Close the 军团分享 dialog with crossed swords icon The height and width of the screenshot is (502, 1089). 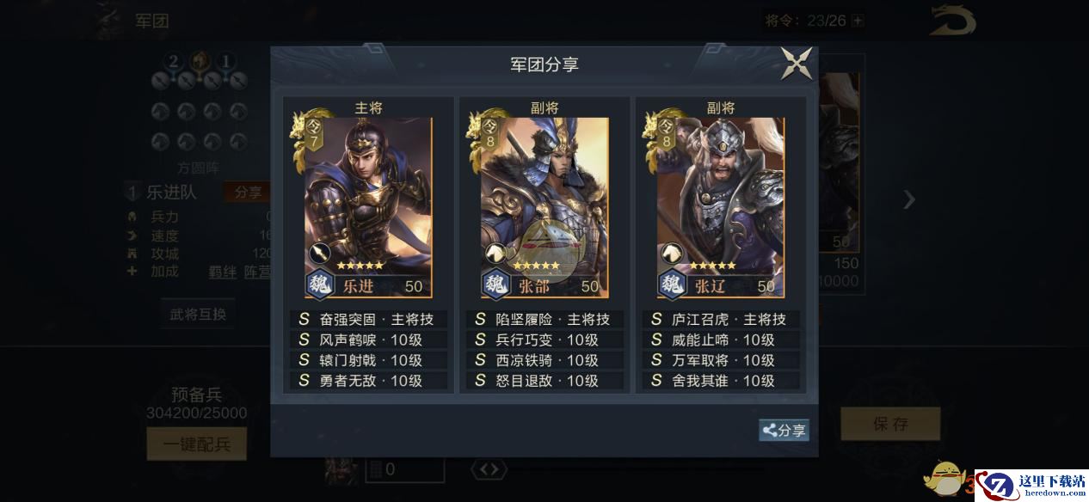pos(797,64)
